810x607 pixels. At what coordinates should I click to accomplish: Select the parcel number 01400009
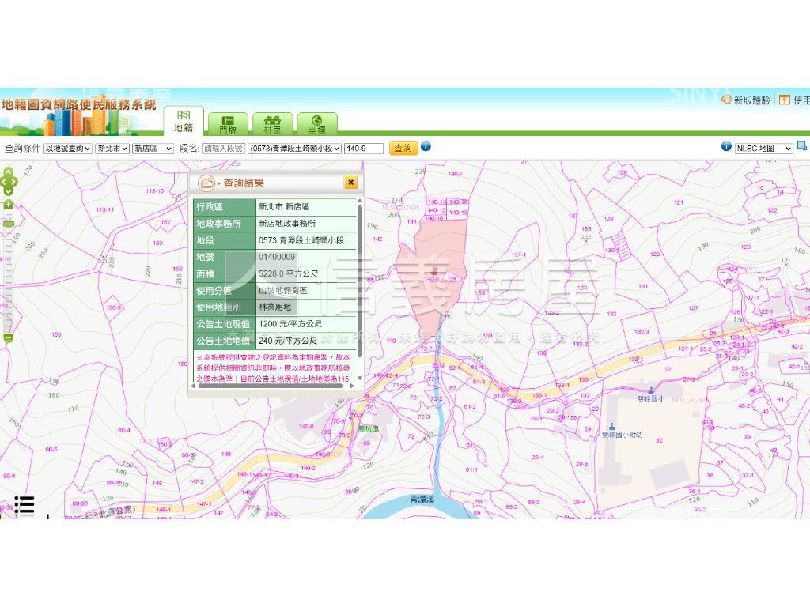(277, 257)
